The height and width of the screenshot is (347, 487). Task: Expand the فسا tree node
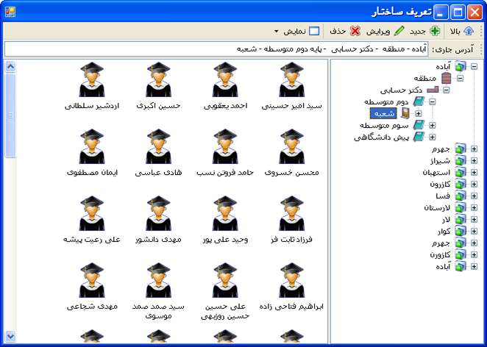tap(474, 196)
